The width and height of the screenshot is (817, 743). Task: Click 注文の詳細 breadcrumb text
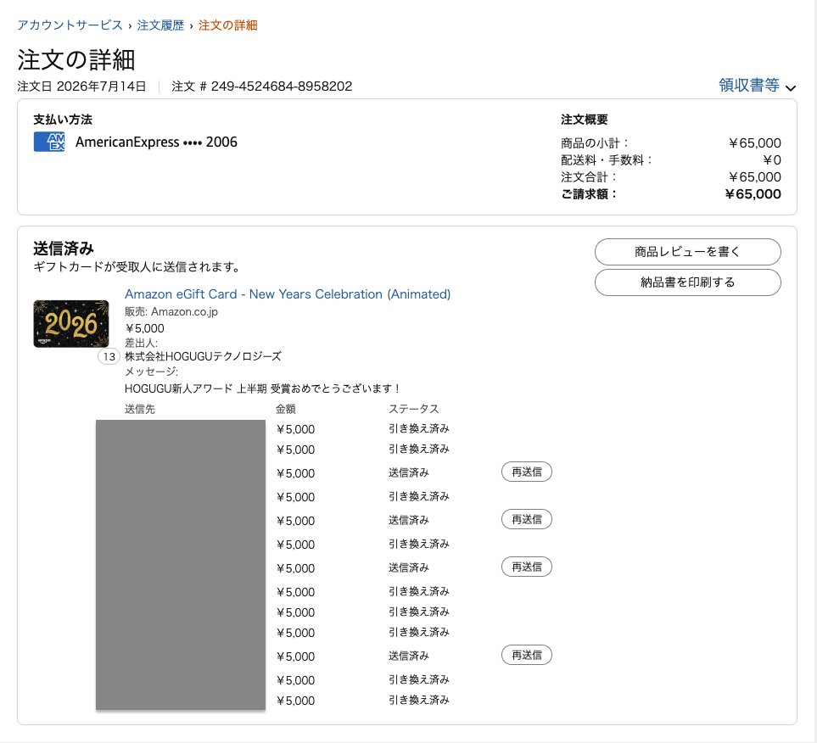(x=227, y=25)
